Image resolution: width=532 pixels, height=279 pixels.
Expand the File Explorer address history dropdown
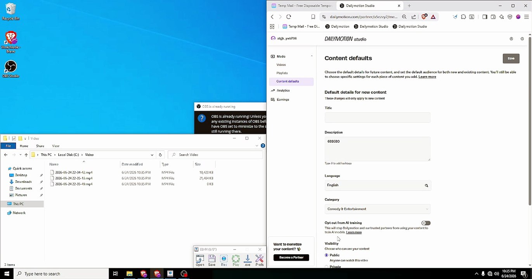[152, 155]
